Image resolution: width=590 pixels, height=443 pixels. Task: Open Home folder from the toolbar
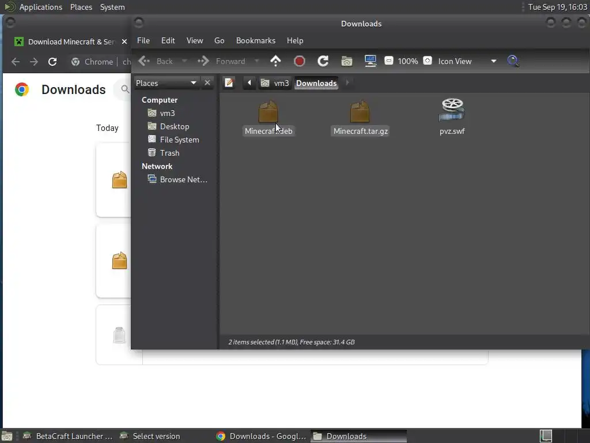tap(346, 61)
